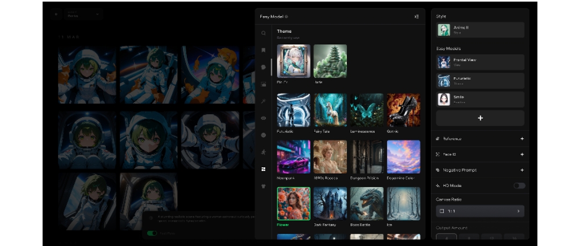Toggle the HD Mode switch
The width and height of the screenshot is (580, 246).
[519, 185]
